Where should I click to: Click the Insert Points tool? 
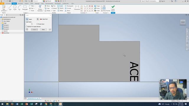click(x=97, y=8)
